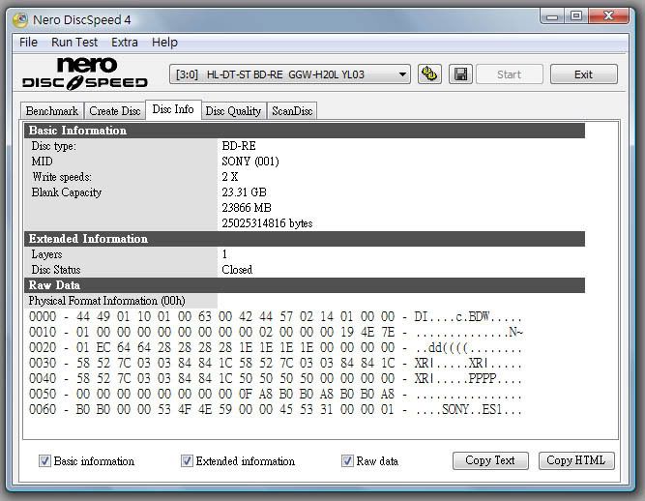
Task: Open the File menu
Action: tap(28, 42)
